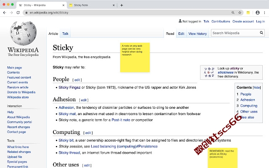This screenshot has width=269, height=168.
Task: Open the Article tab
Action: [53, 34]
